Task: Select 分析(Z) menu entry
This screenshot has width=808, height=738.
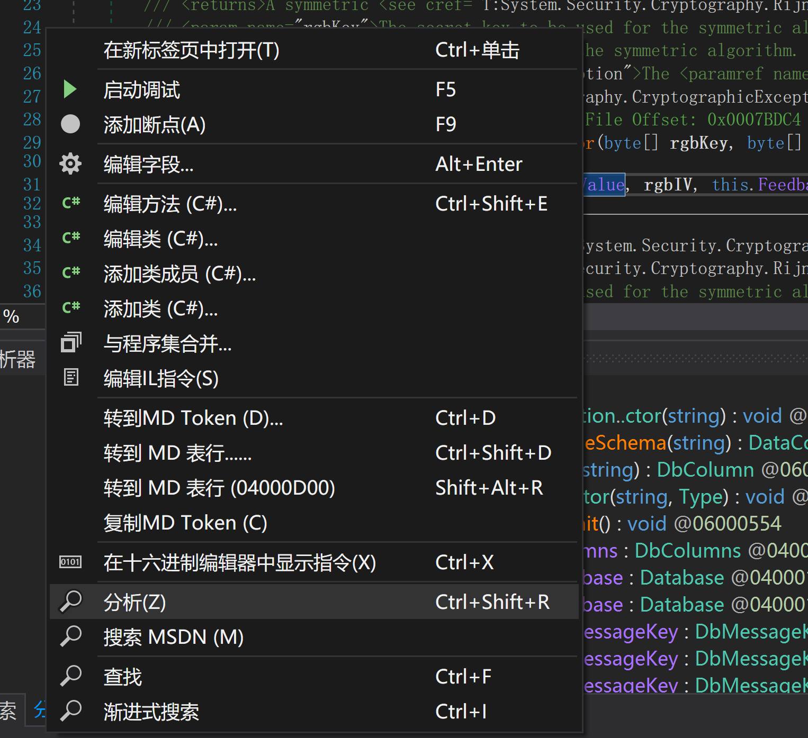Action: [314, 602]
